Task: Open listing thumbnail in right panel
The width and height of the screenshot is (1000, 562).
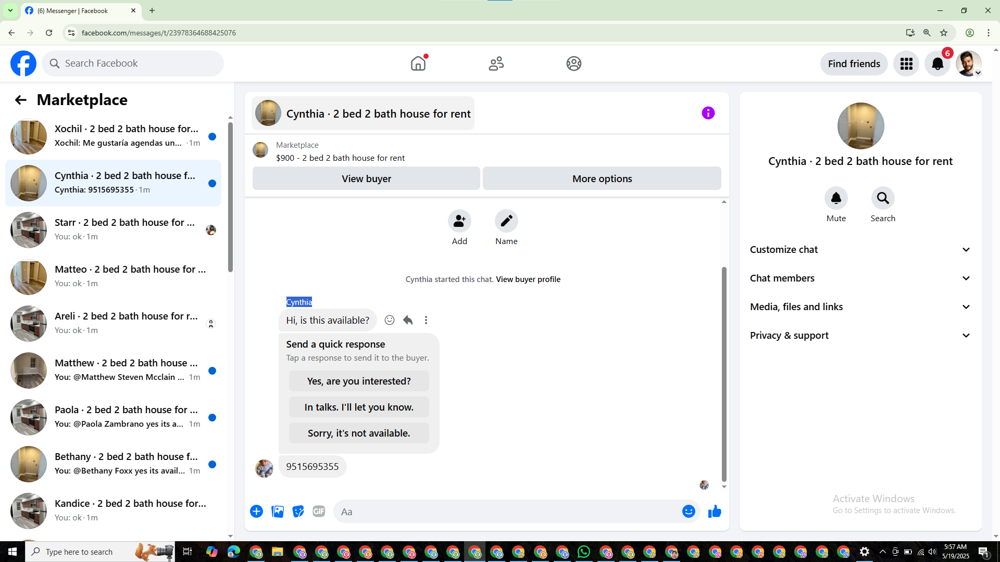Action: point(860,126)
